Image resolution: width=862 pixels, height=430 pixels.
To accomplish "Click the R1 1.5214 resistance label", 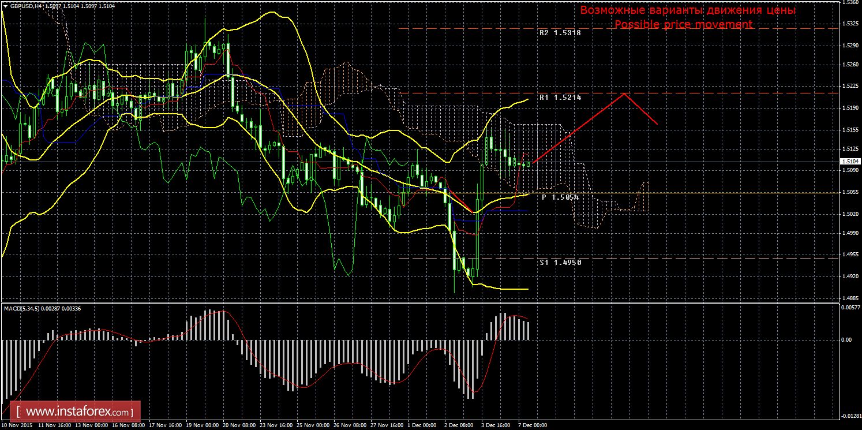I will 560,98.
